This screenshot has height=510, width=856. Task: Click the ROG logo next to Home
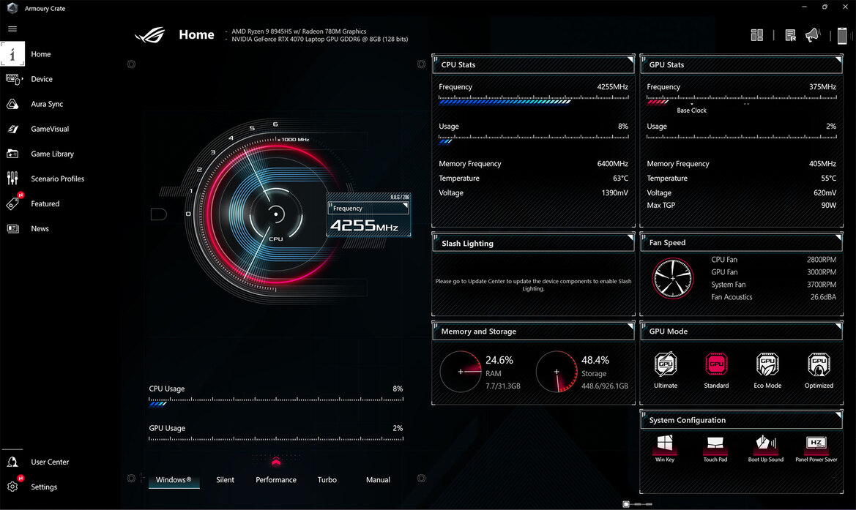[150, 35]
